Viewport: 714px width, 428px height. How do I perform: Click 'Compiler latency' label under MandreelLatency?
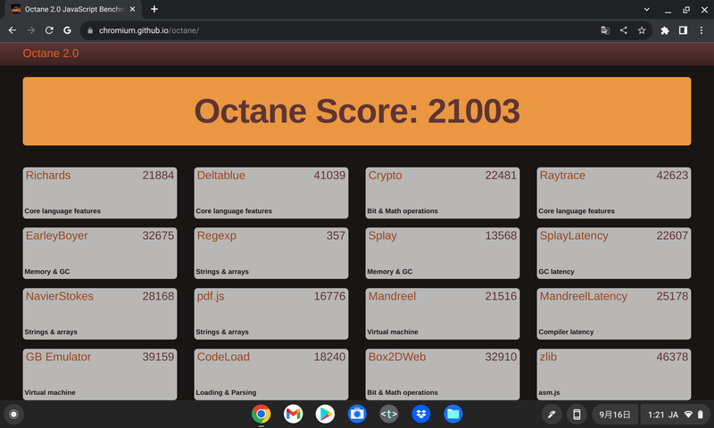(566, 332)
